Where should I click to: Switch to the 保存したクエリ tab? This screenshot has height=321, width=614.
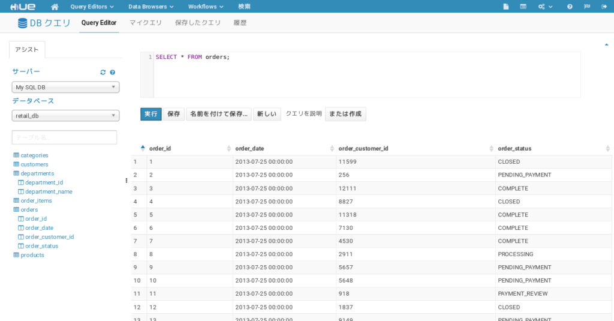tap(198, 23)
